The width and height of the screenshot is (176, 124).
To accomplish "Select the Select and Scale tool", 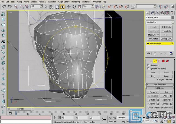I will click(x=80, y=7).
